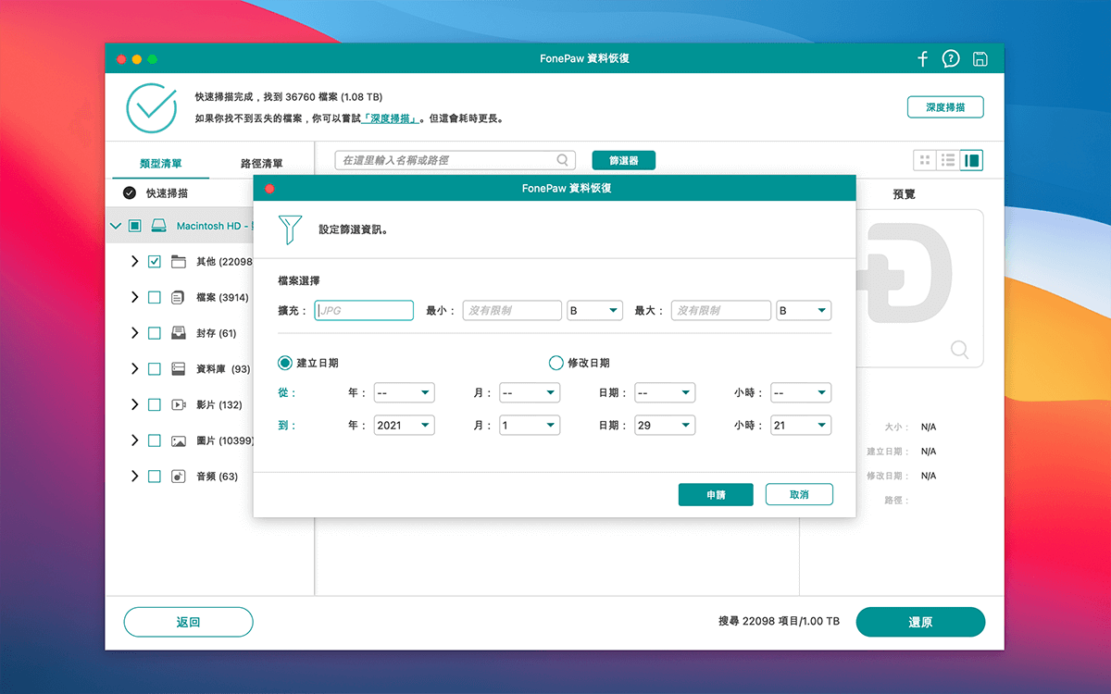
Task: Click the save scan result icon
Action: point(980,59)
